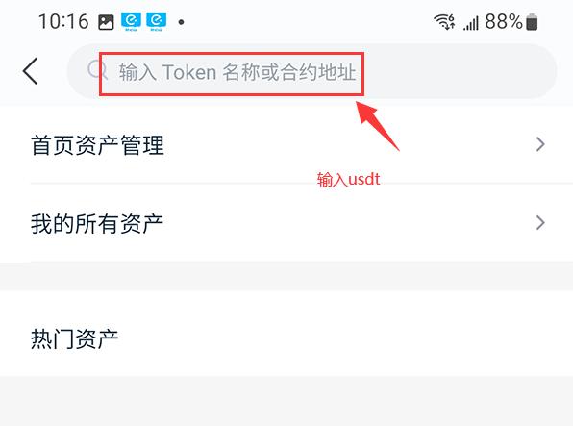The image size is (573, 426).
Task: Expand the chevron beside 我的所有资产
Action: [540, 223]
